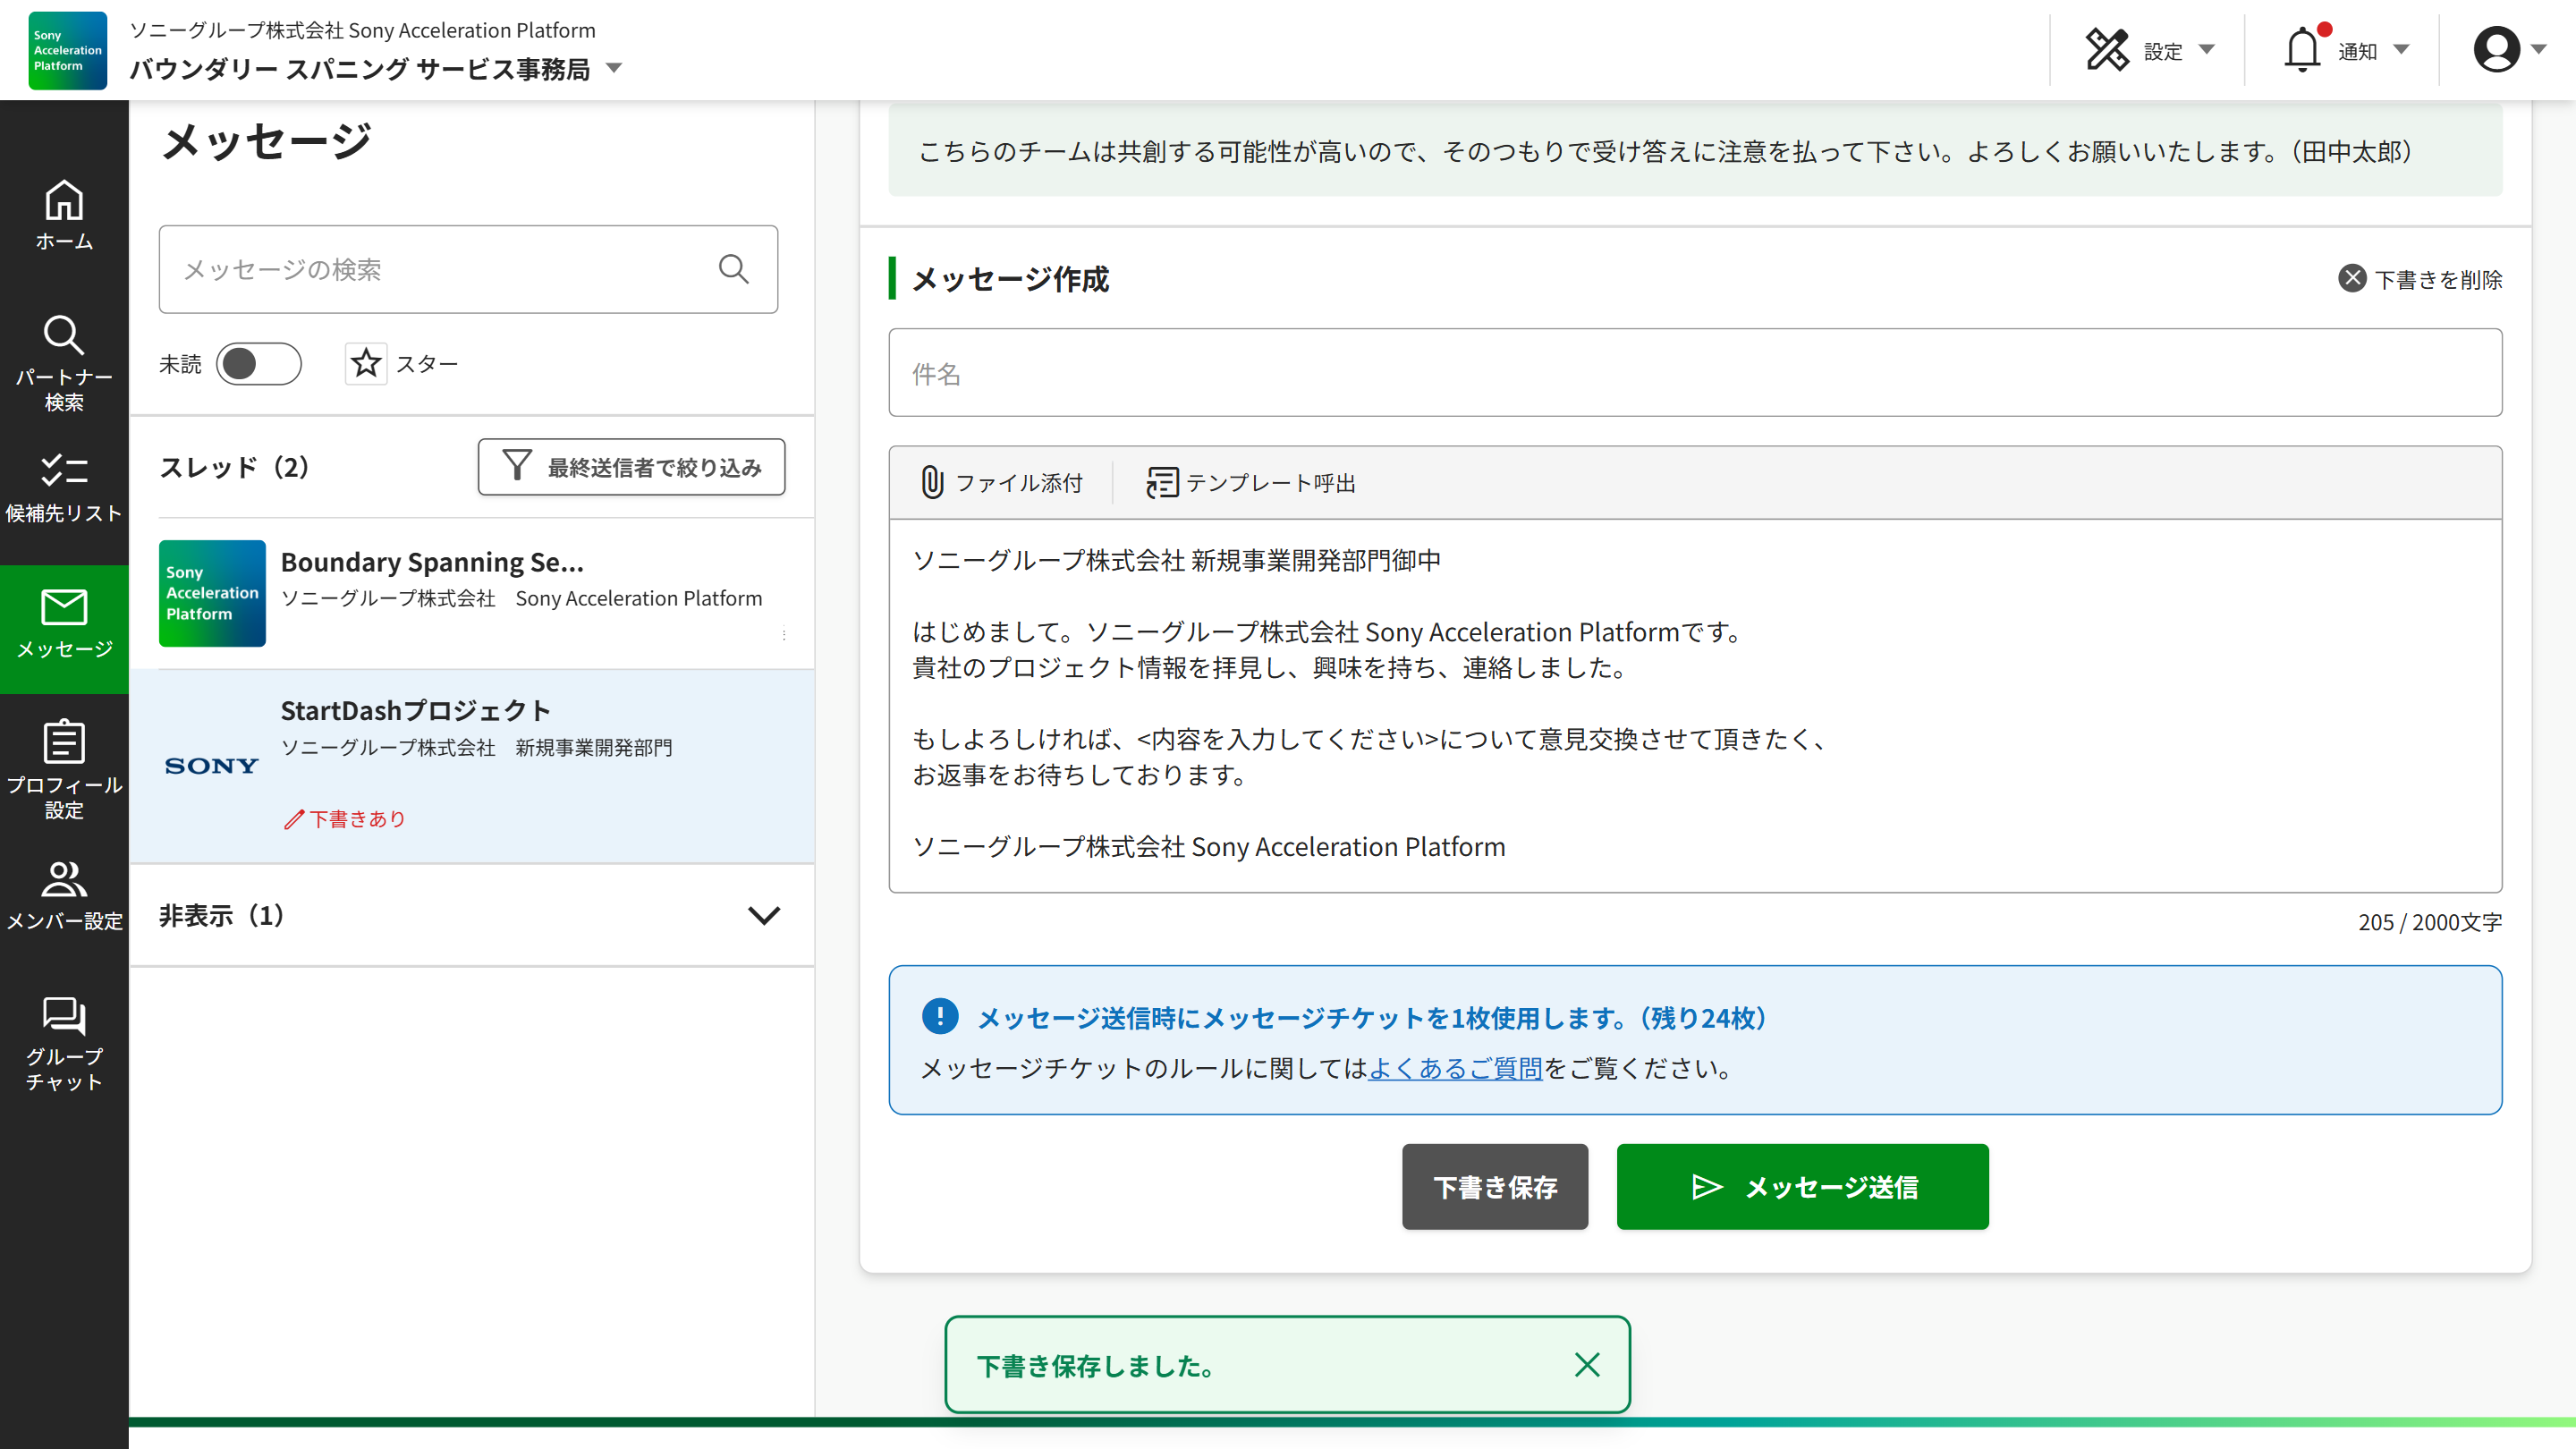This screenshot has width=2576, height=1449.
Task: Open Member Settings sidebar icon
Action: pos(64,895)
